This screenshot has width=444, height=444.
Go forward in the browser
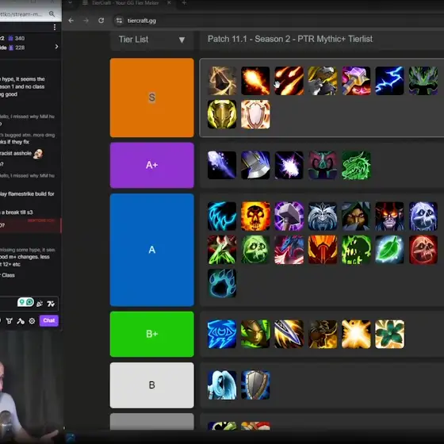click(x=86, y=21)
